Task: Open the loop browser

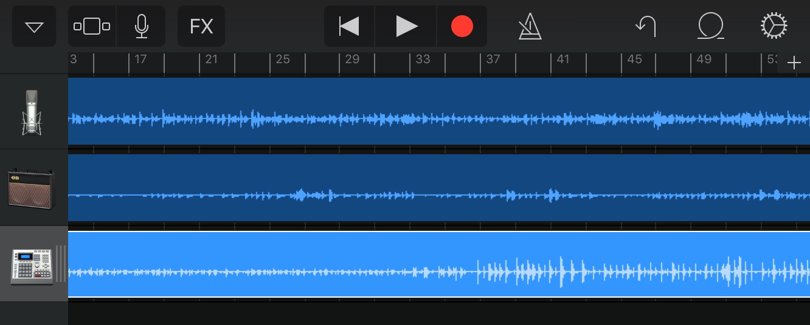Action: 710,27
